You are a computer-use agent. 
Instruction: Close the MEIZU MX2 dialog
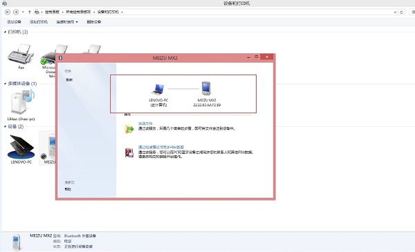(x=267, y=57)
